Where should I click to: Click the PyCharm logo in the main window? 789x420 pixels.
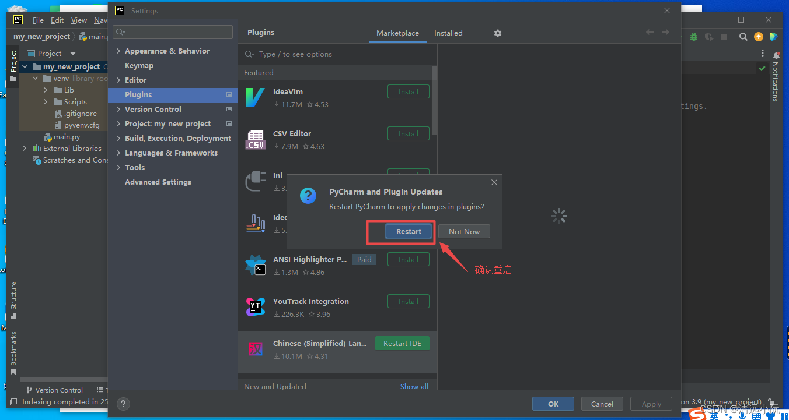18,20
